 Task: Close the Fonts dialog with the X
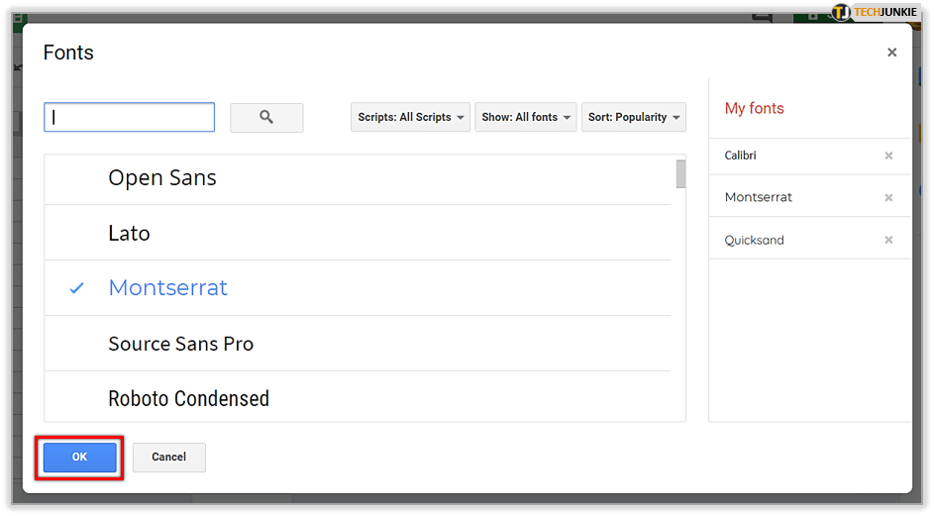(x=891, y=52)
